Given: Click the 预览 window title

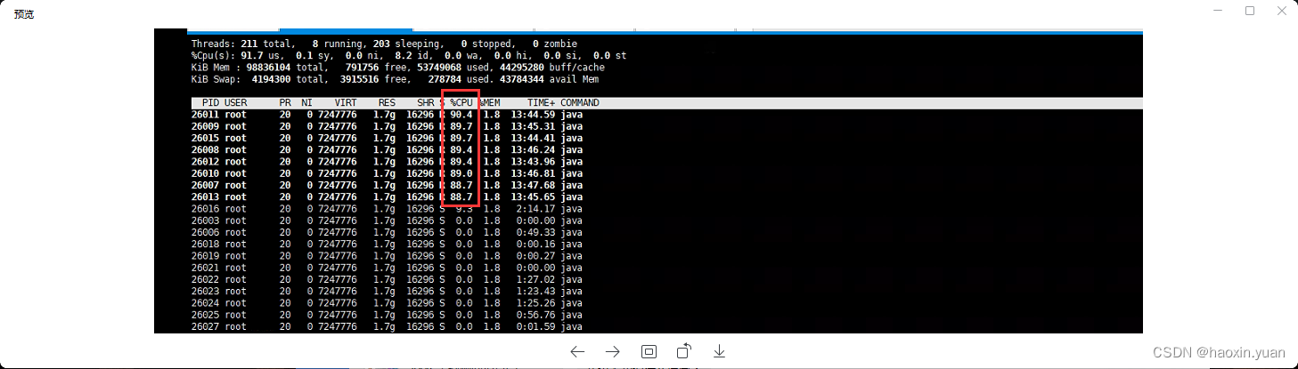Looking at the screenshot, I should pos(24,14).
